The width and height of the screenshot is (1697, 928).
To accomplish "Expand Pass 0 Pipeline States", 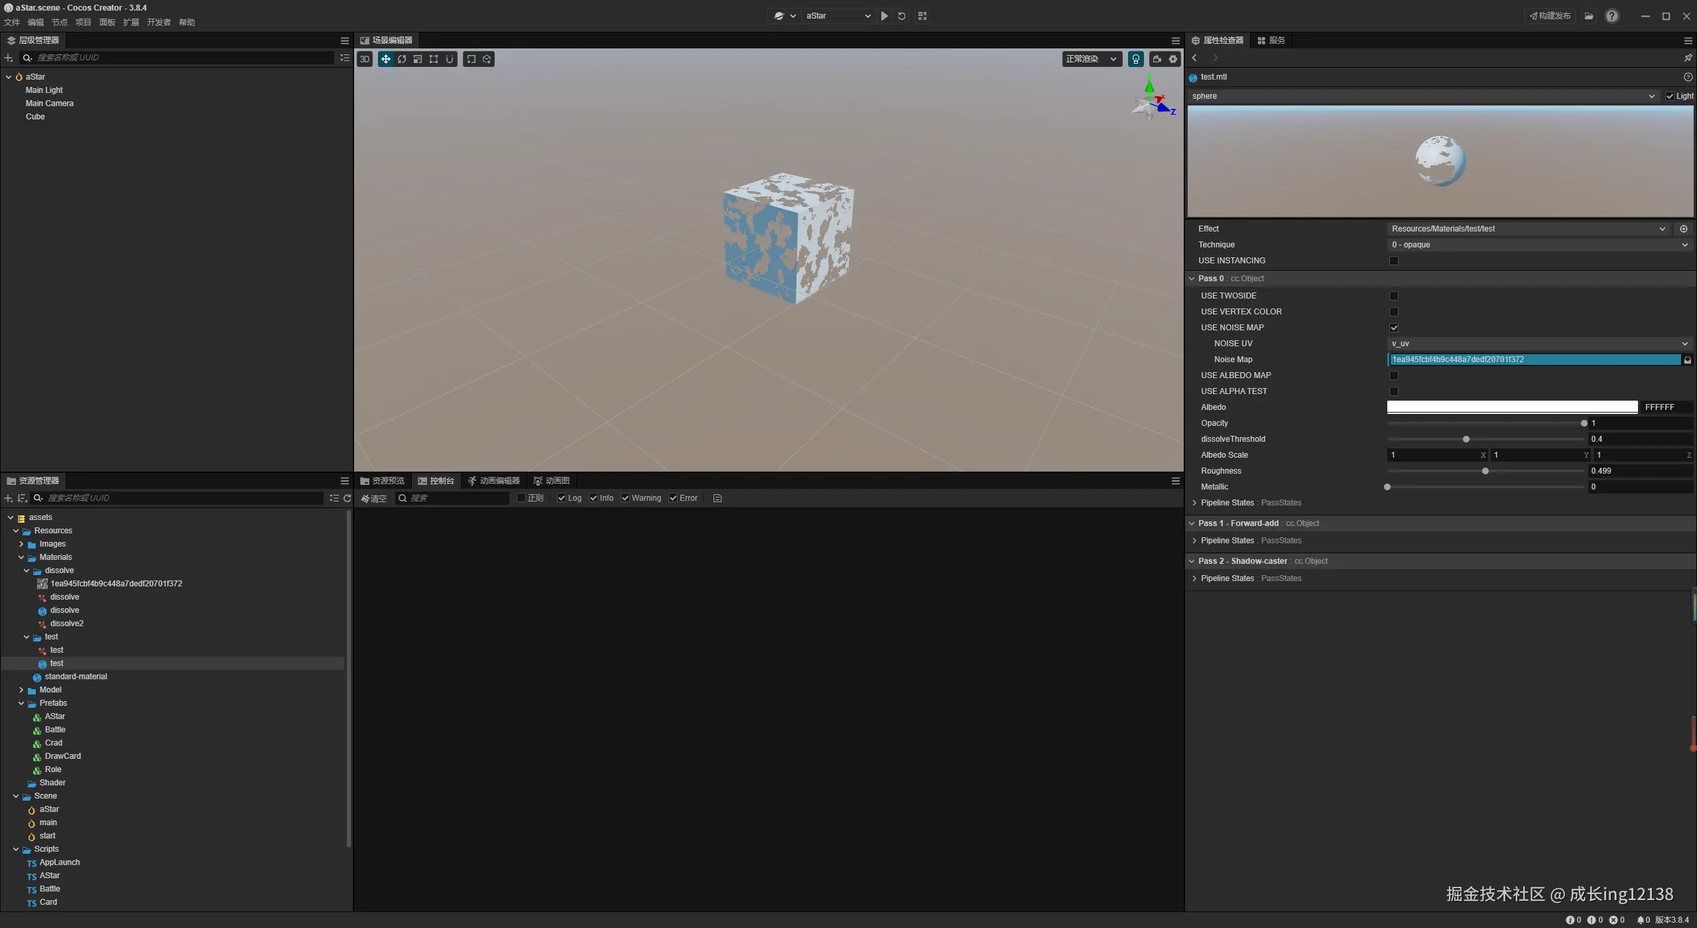I will coord(1194,503).
